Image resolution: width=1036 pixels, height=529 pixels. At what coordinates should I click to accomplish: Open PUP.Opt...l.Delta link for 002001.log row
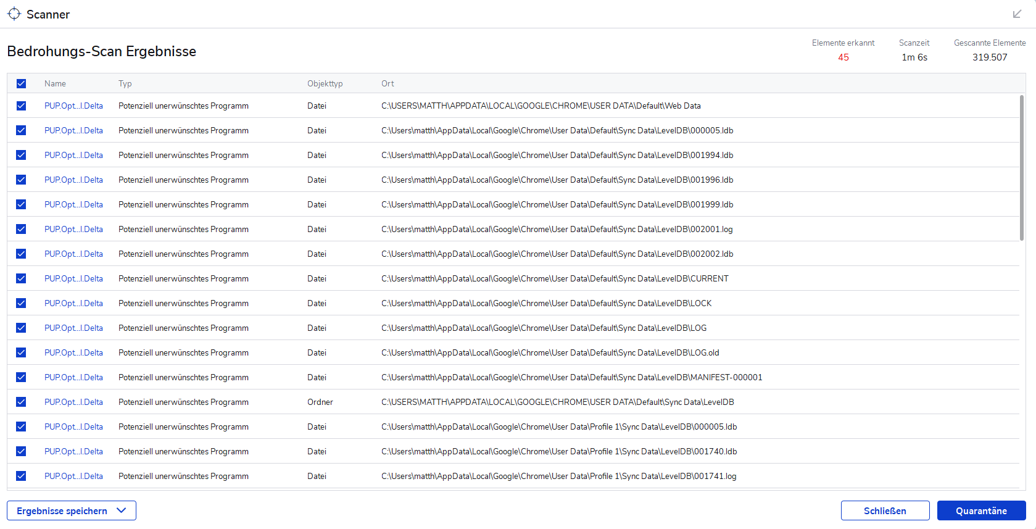click(73, 229)
